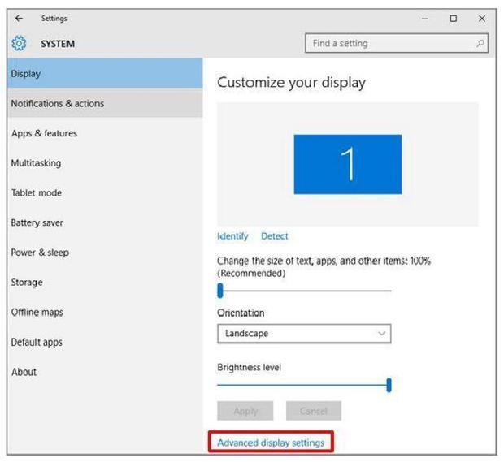This screenshot has width=504, height=462.
Task: Click the Identify link
Action: [232, 236]
